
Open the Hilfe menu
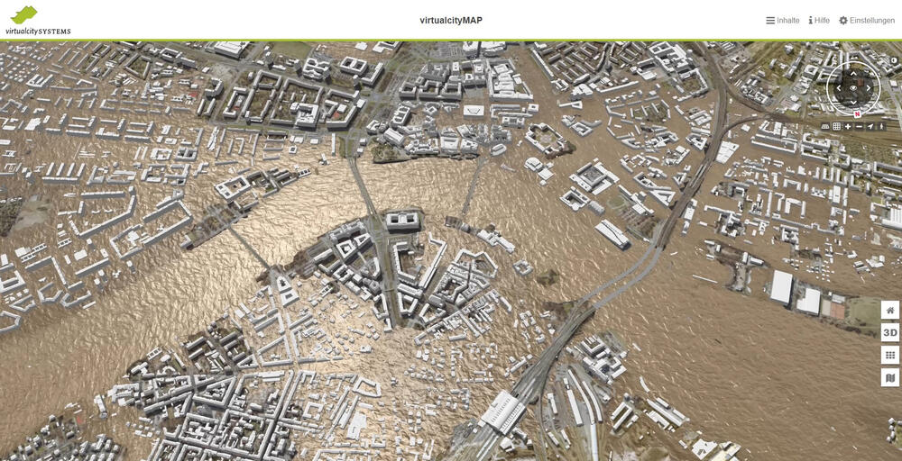(819, 21)
